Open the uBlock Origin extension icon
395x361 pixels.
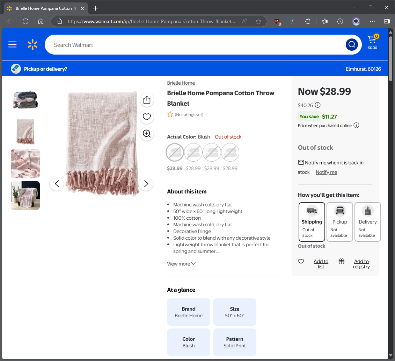277,22
